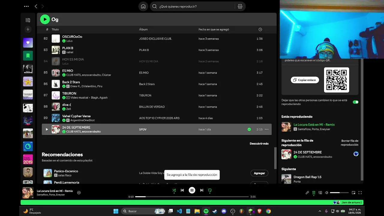Click the 'Copiar enlace' button
384x216 pixels.
coord(305,80)
